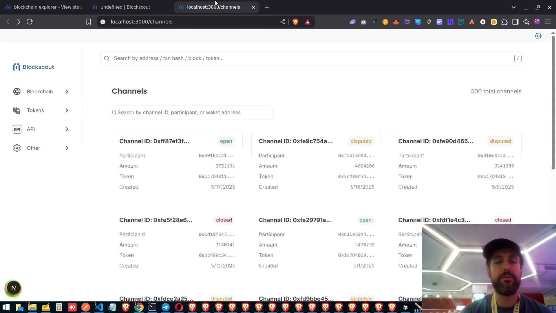Click the closed badge on channel 0xfe5f28e6
Screen dimensions: 556x313
[x=224, y=220]
